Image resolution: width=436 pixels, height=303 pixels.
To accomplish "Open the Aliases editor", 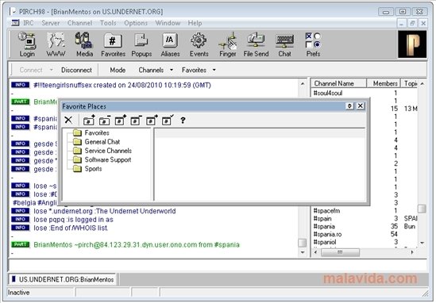I will click(x=170, y=44).
